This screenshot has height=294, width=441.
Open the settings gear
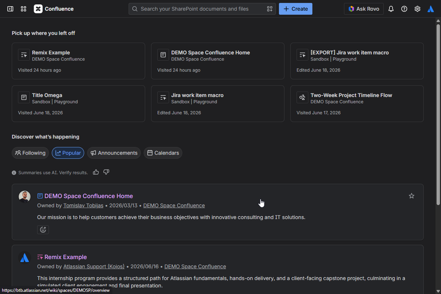coord(417,9)
